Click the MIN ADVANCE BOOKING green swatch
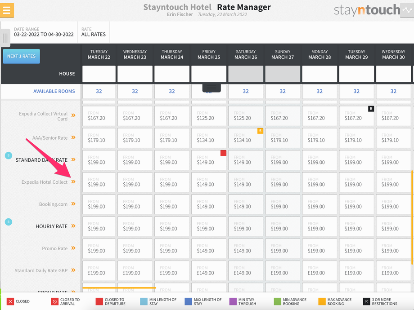 click(278, 301)
